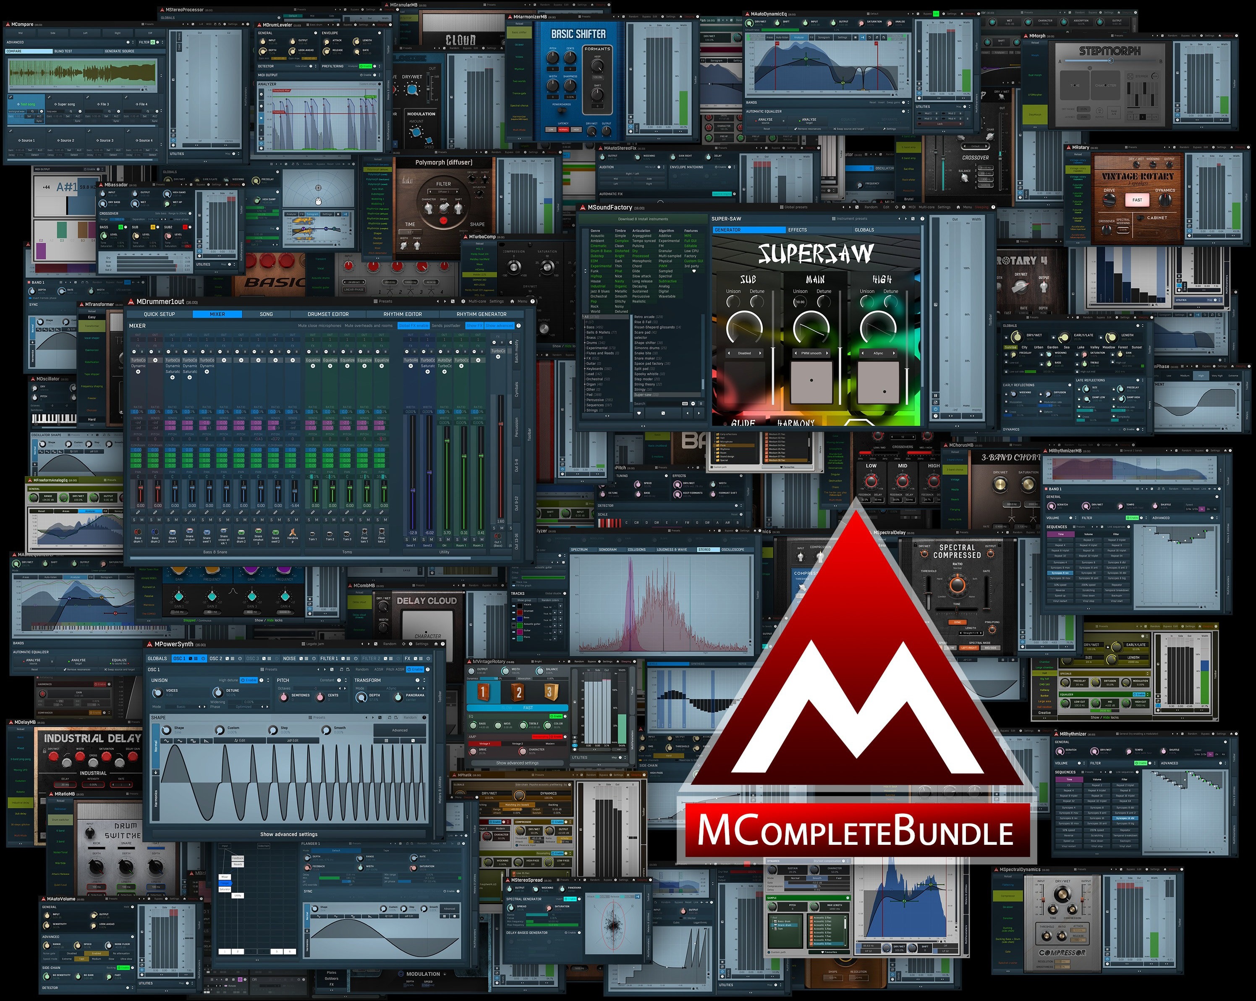1256x1001 pixels.
Task: Click MSoundFactory Super-Saw help question icon
Action: click(x=923, y=219)
